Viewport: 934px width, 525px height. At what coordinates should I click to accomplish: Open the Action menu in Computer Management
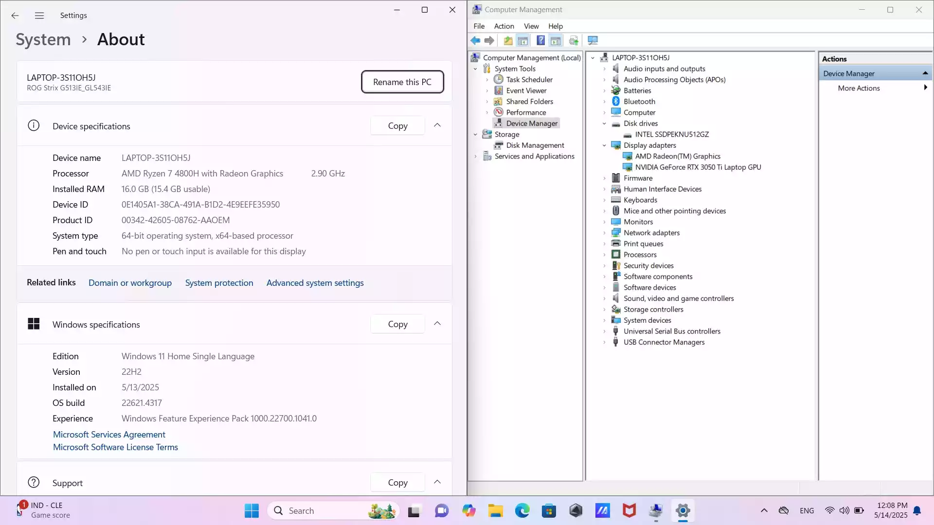pyautogui.click(x=504, y=26)
